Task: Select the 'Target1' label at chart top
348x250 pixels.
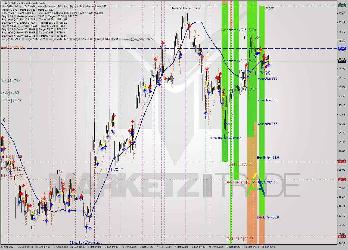Action: click(x=269, y=8)
